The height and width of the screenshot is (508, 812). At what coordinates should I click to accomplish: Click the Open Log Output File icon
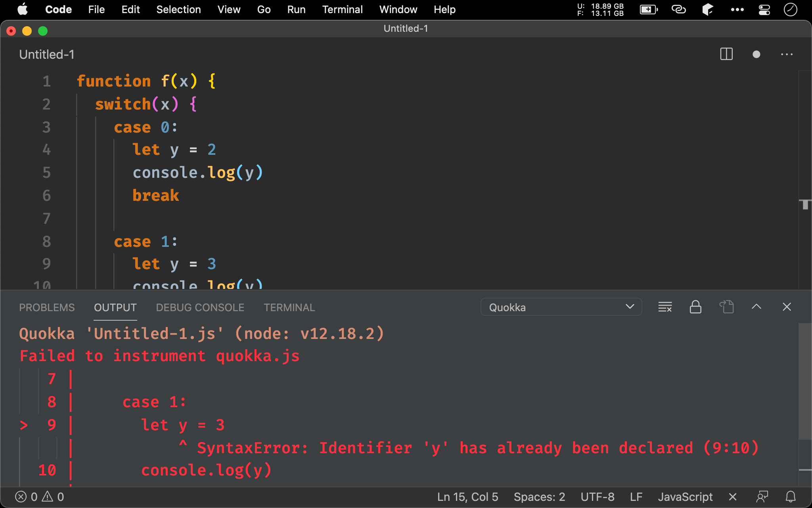point(726,307)
